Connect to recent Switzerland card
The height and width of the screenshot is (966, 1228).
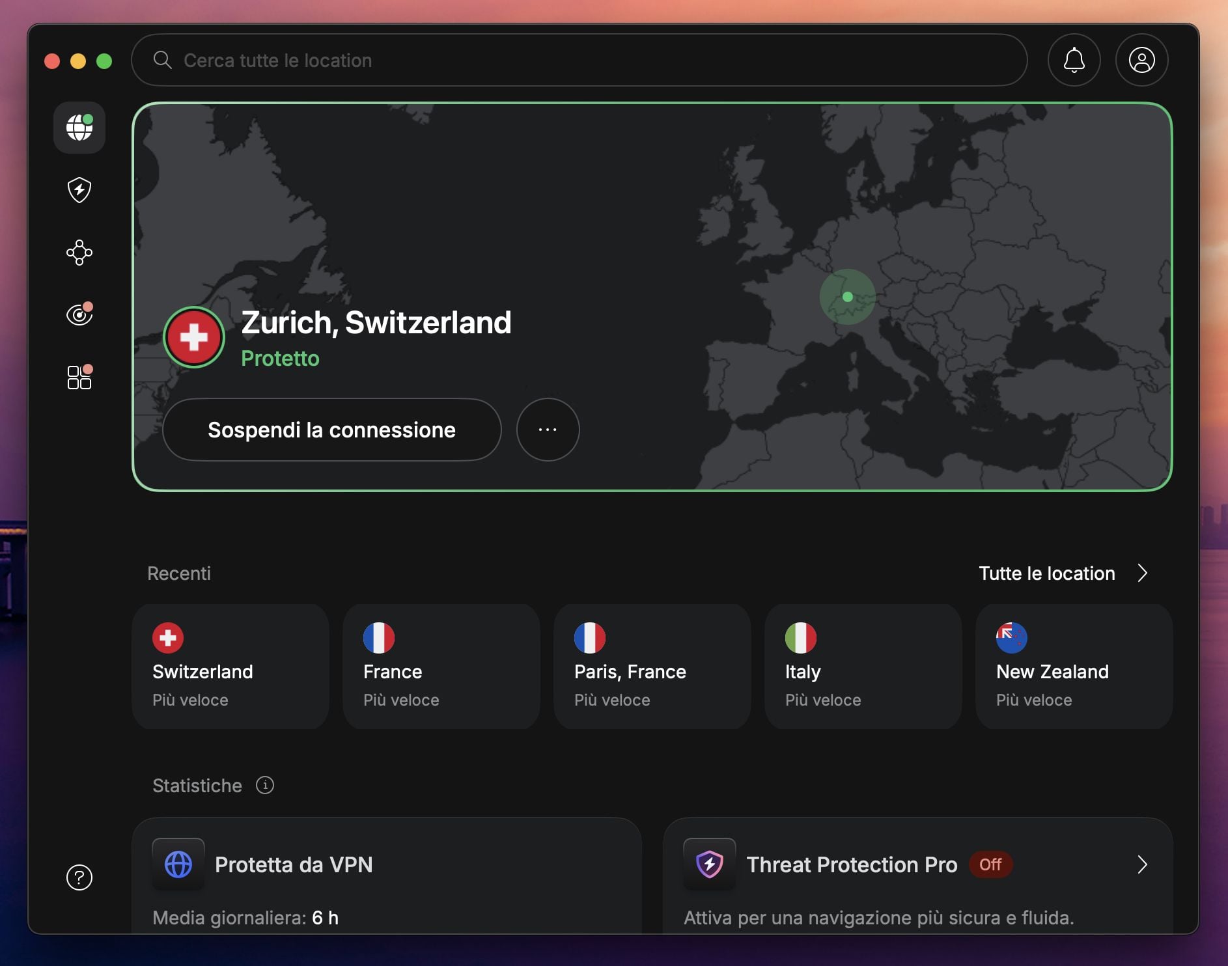click(x=230, y=667)
